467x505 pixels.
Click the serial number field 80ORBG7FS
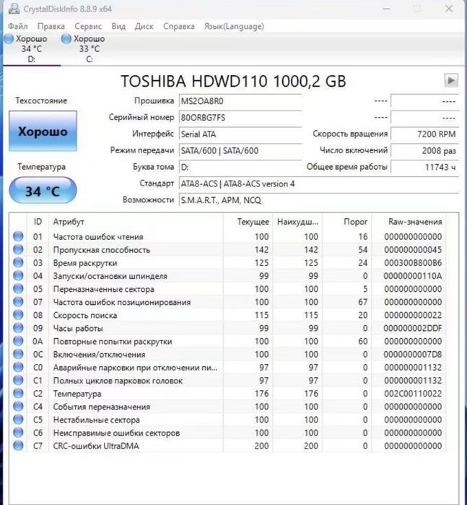(x=240, y=118)
